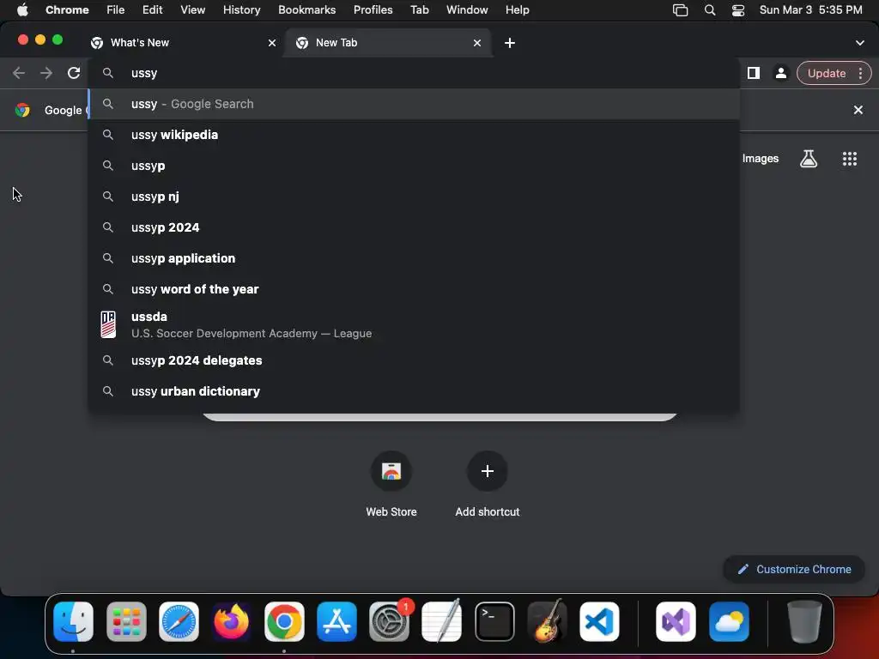The image size is (879, 659).
Task: Switch to the What's New tab
Action: pyautogui.click(x=184, y=43)
